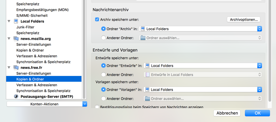The height and width of the screenshot is (122, 276).
Task: Click the computer icon in the Archiv folder dropdown
Action: 143,29
